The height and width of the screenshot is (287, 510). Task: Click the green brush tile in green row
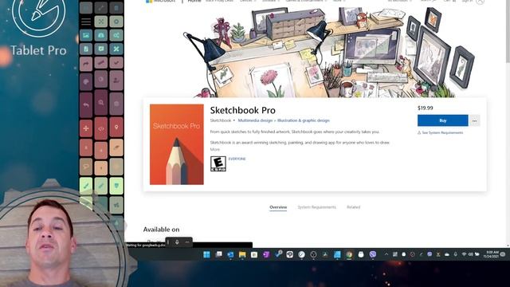point(86,186)
